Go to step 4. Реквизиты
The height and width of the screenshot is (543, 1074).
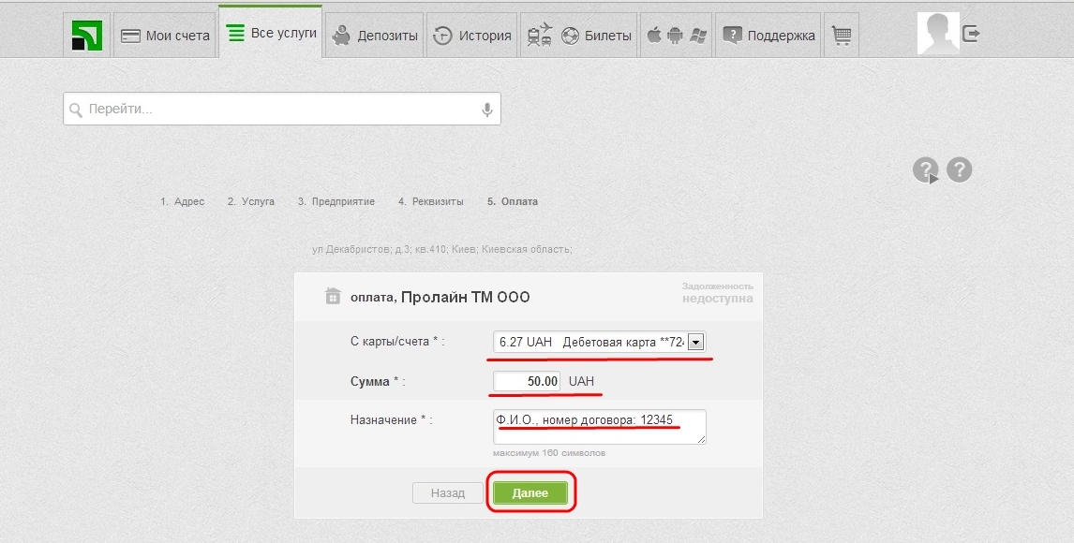tap(431, 201)
